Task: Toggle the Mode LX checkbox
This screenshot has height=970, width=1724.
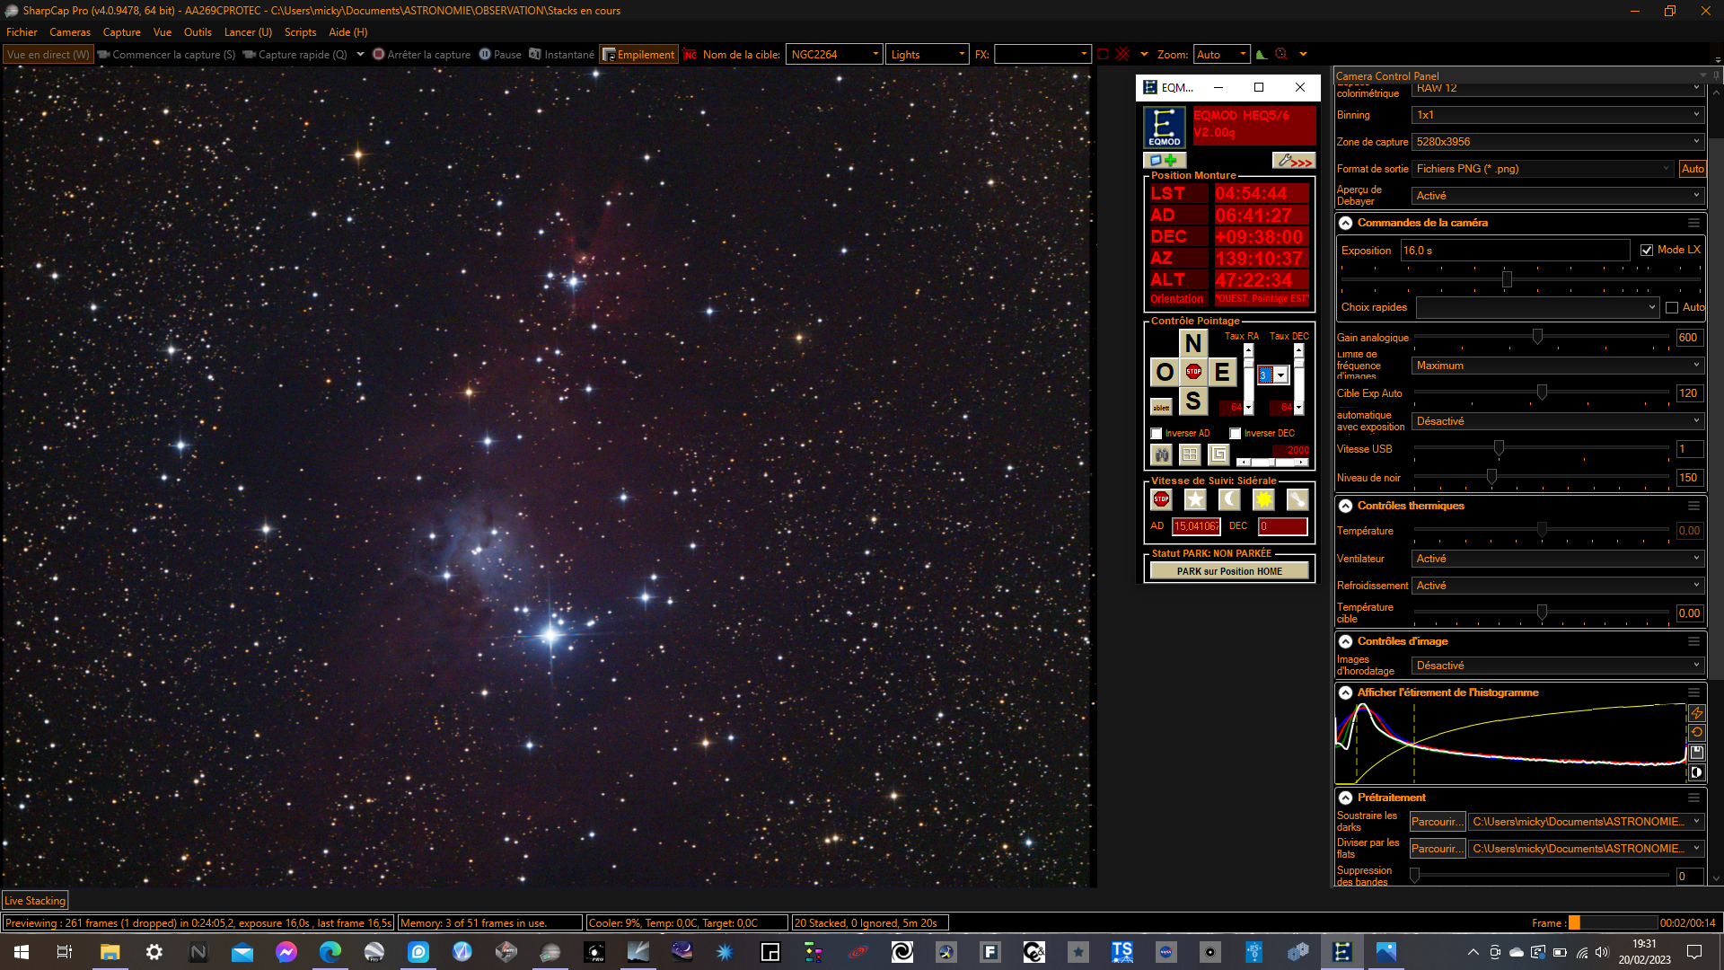Action: coord(1647,251)
